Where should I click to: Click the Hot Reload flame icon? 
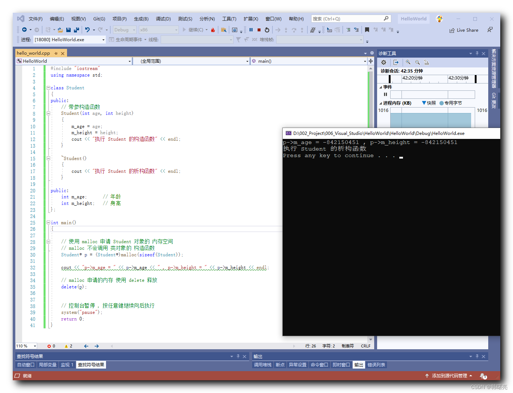point(213,30)
